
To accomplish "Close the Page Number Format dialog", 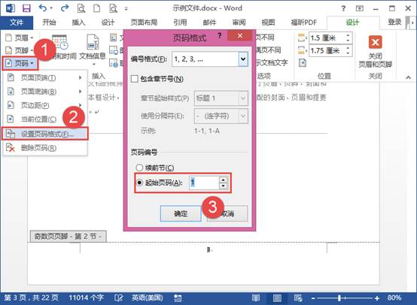I will [240, 35].
